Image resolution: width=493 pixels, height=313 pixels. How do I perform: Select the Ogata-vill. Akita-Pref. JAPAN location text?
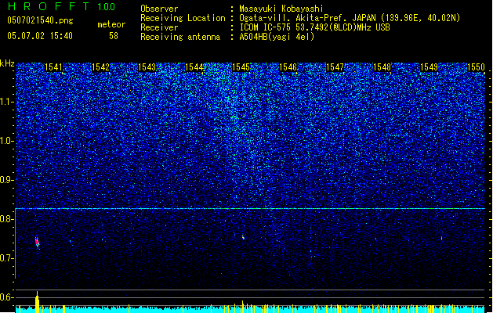(350, 18)
